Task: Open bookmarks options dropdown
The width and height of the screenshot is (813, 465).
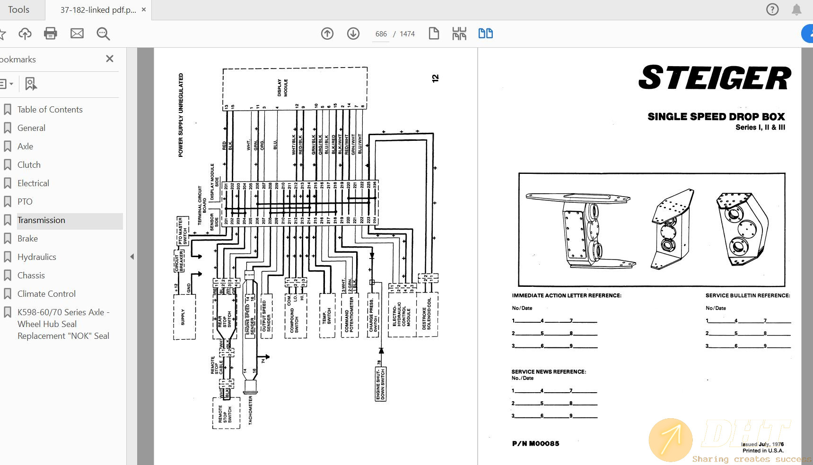Action: (x=6, y=84)
